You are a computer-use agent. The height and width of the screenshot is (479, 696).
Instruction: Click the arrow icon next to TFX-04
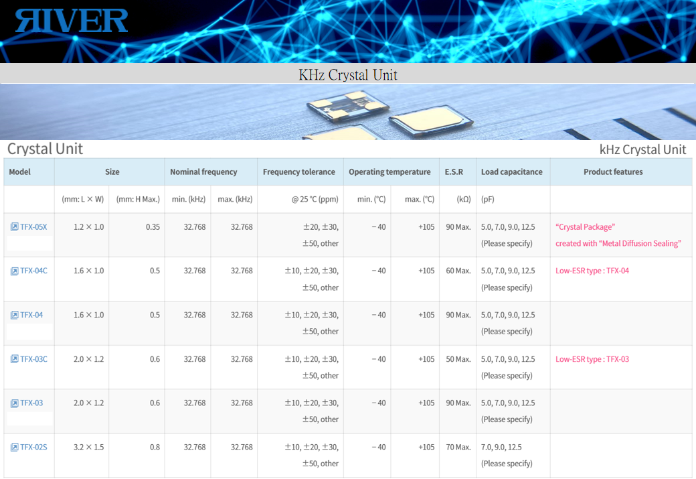coord(14,316)
